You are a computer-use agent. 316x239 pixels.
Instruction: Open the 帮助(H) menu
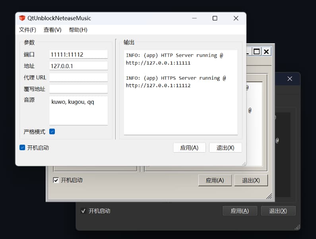78,30
